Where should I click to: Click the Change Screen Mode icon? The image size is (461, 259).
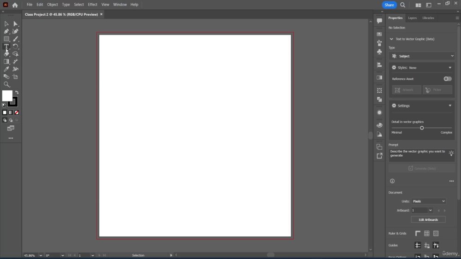pos(11,128)
